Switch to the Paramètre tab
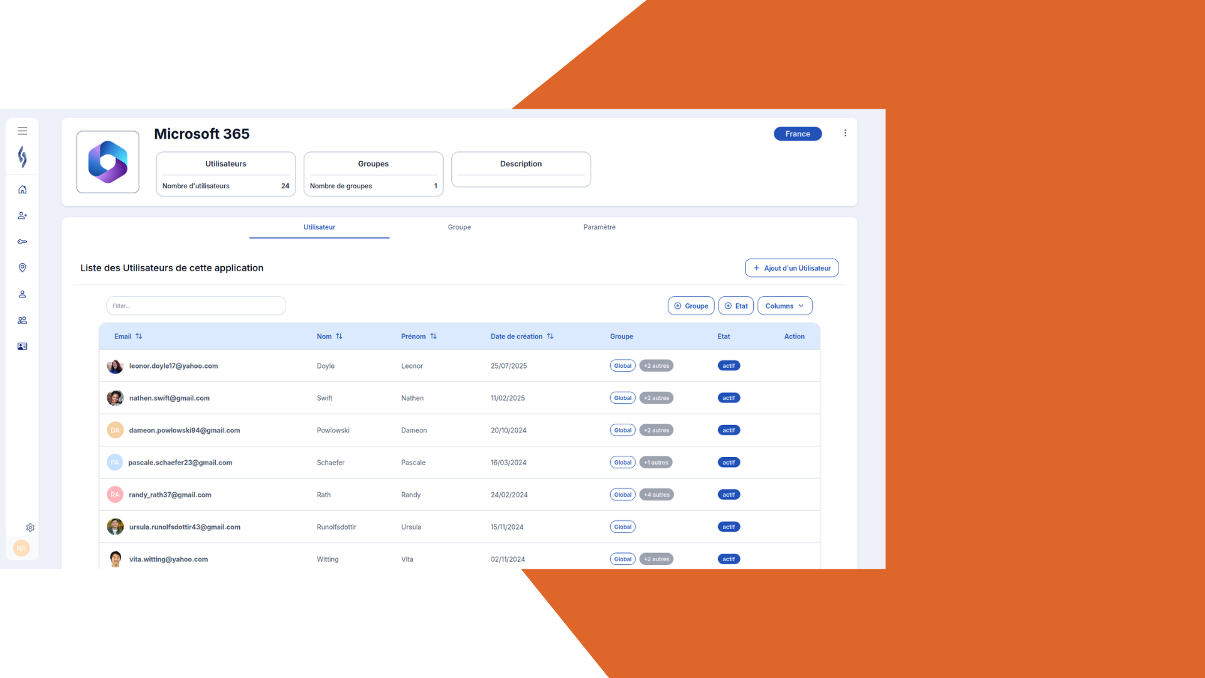1205x678 pixels. pyautogui.click(x=599, y=227)
